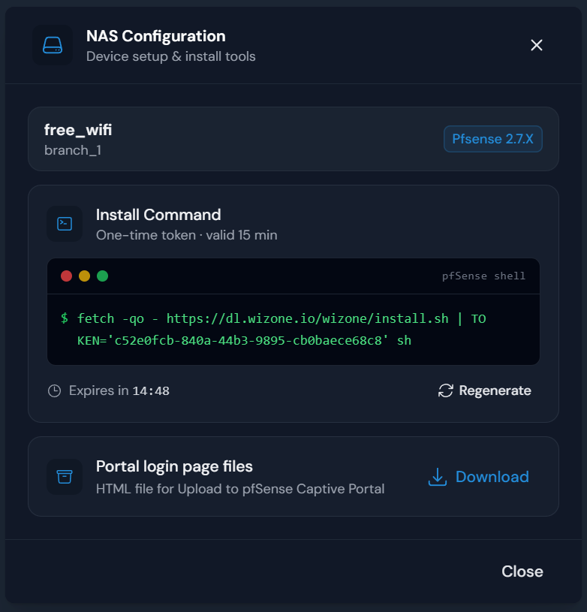Click the NAS device icon in the header
Viewport: 587px width, 612px height.
point(52,45)
